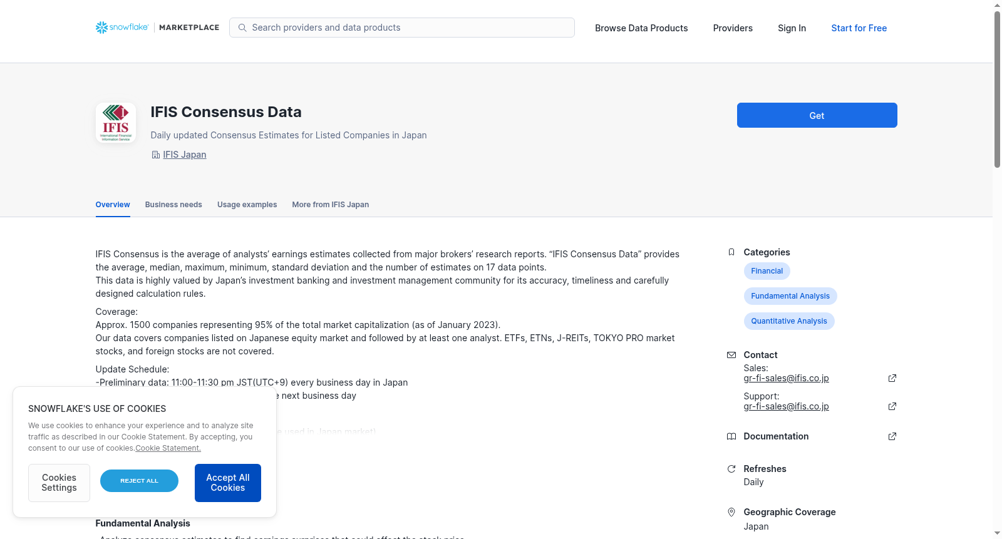Viewport: 1002px width, 539px height.
Task: Click the Snowflake logo in the header
Action: point(122,28)
